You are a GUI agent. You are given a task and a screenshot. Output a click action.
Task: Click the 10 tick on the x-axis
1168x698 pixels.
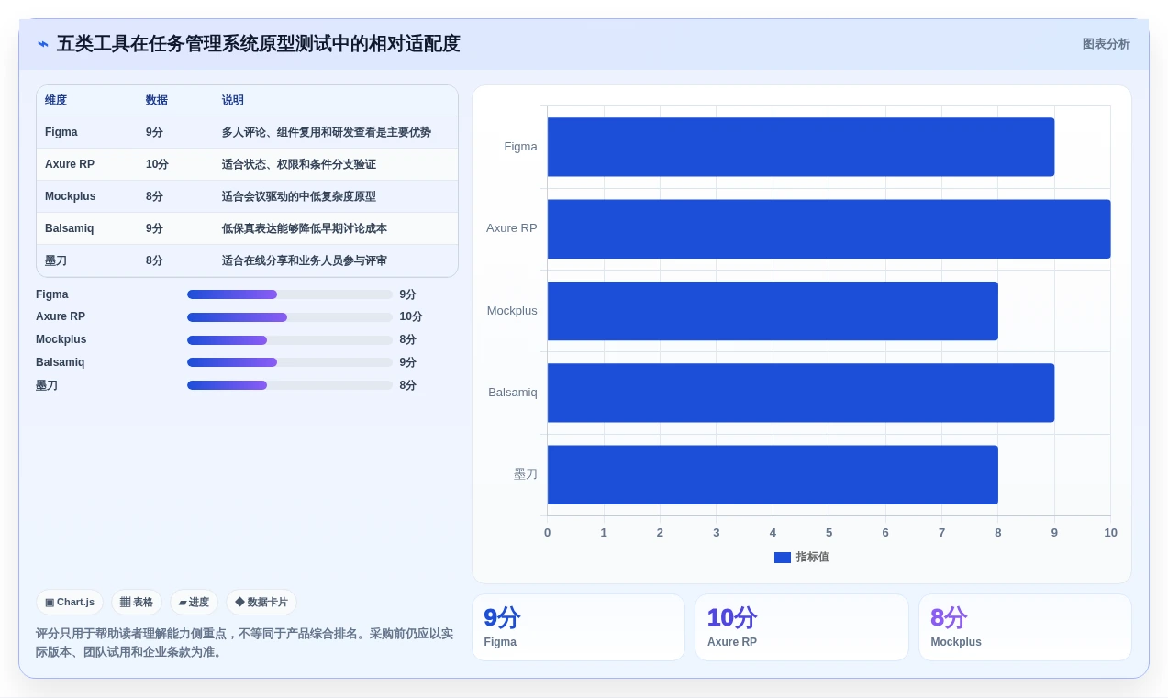[1110, 533]
